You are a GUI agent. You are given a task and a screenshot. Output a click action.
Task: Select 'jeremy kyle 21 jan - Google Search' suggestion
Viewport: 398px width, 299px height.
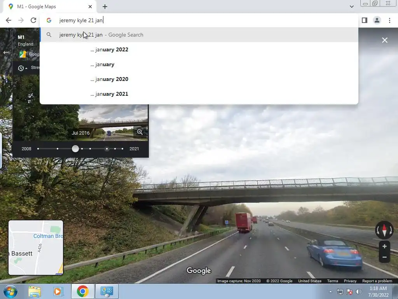[x=199, y=35]
